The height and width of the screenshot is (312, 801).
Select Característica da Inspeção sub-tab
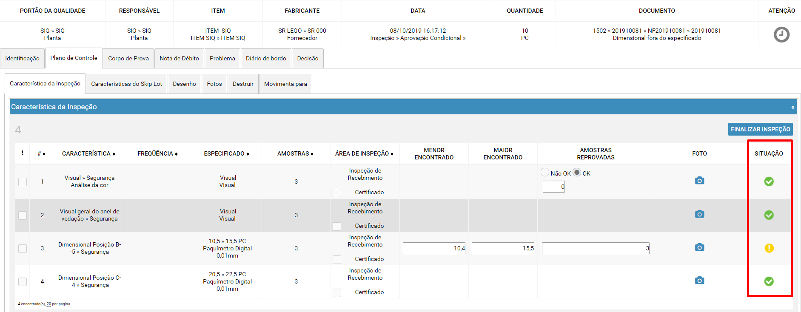(45, 83)
